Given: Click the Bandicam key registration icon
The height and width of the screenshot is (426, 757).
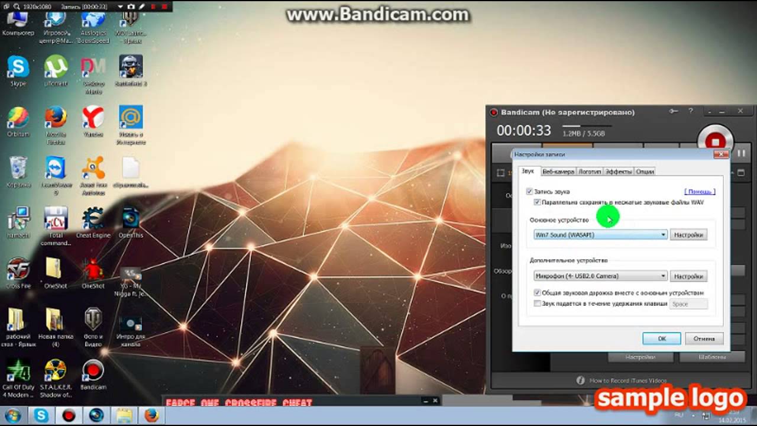Looking at the screenshot, I should [x=673, y=111].
